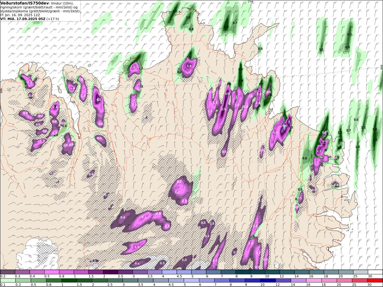Select upper legend swatch between 3.5 and 4
The height and width of the screenshot is (287, 383).
click(x=155, y=272)
